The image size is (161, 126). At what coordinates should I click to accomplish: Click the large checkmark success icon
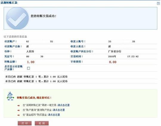[x=17, y=18]
